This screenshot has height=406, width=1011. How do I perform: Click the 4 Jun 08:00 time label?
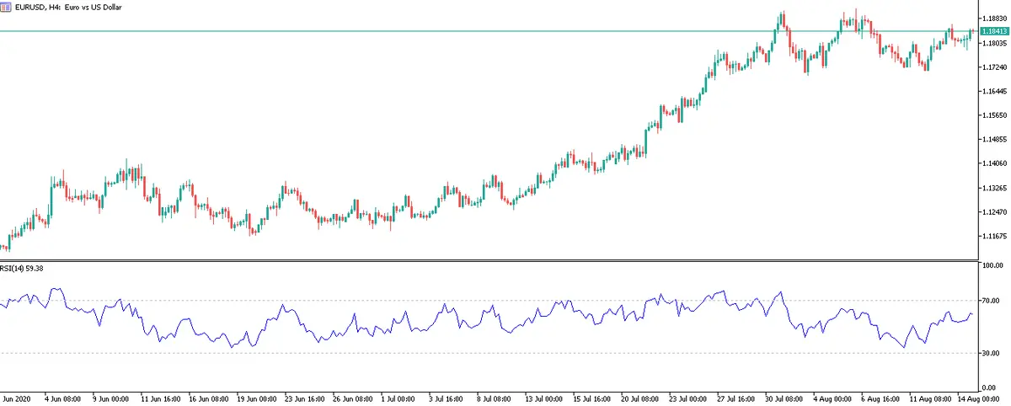point(63,397)
